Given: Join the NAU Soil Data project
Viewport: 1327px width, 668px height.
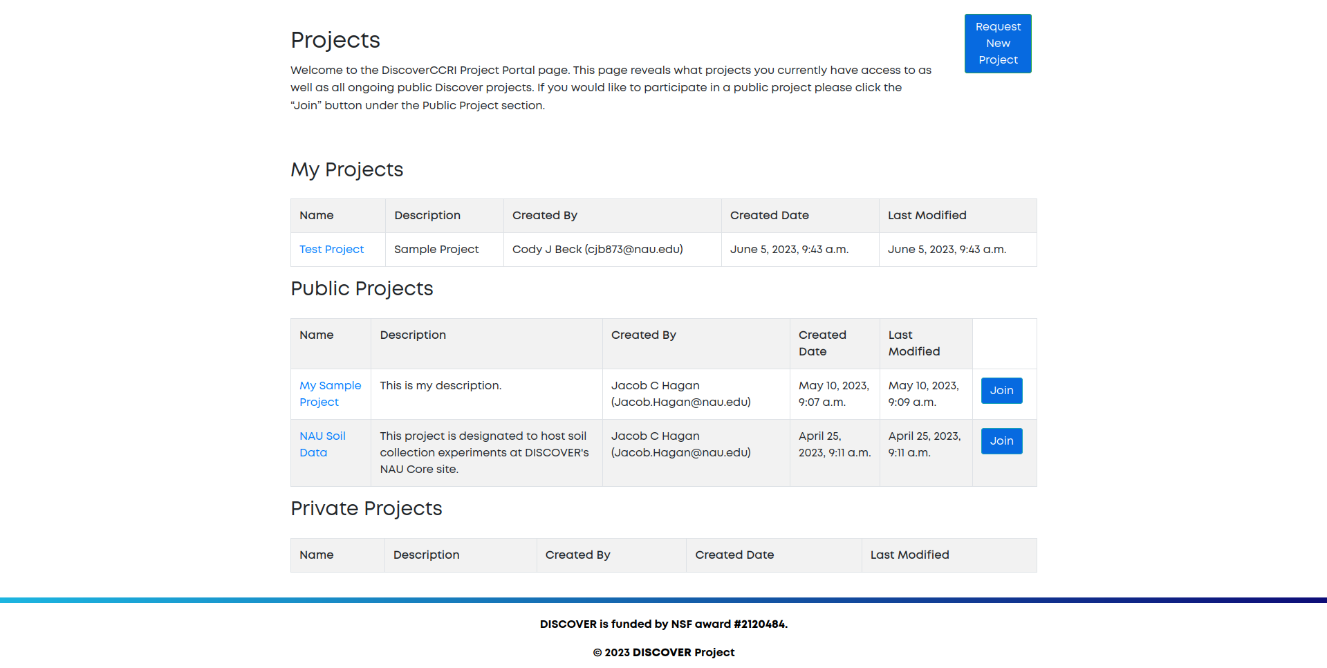Looking at the screenshot, I should 1001,441.
